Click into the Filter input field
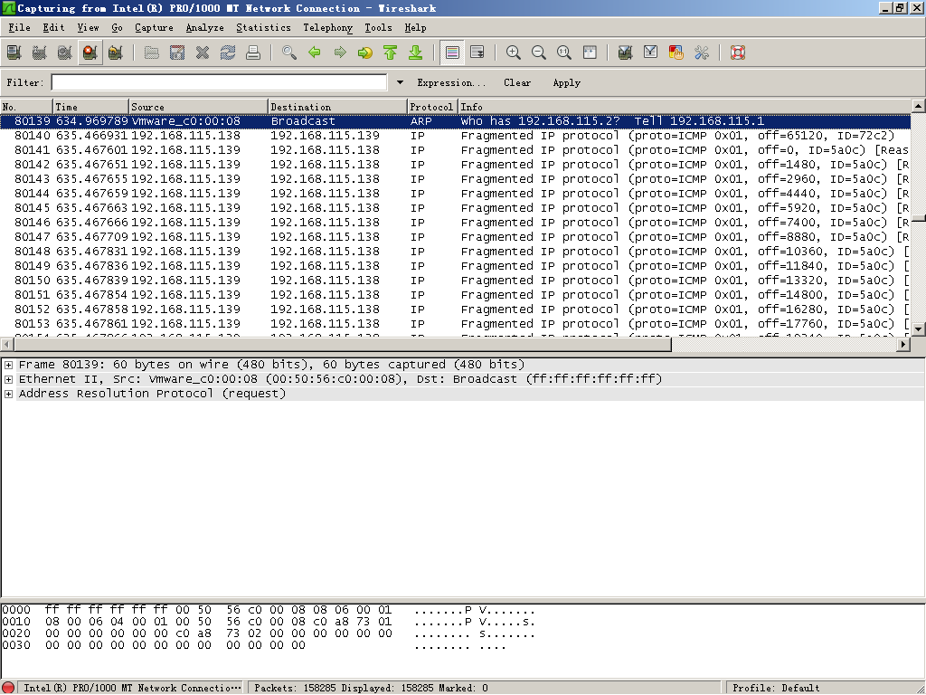The height and width of the screenshot is (695, 926). 219,82
